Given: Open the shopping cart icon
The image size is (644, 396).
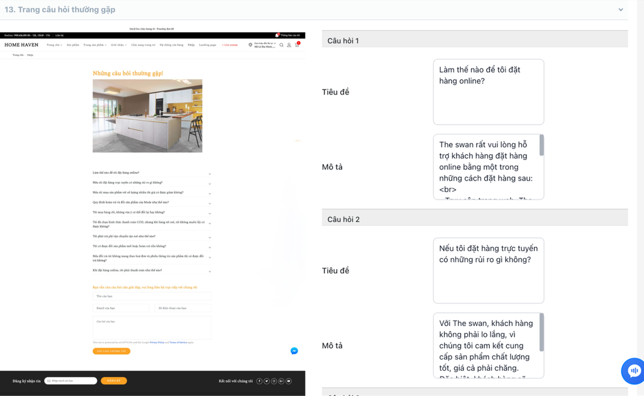Looking at the screenshot, I should coord(297,45).
